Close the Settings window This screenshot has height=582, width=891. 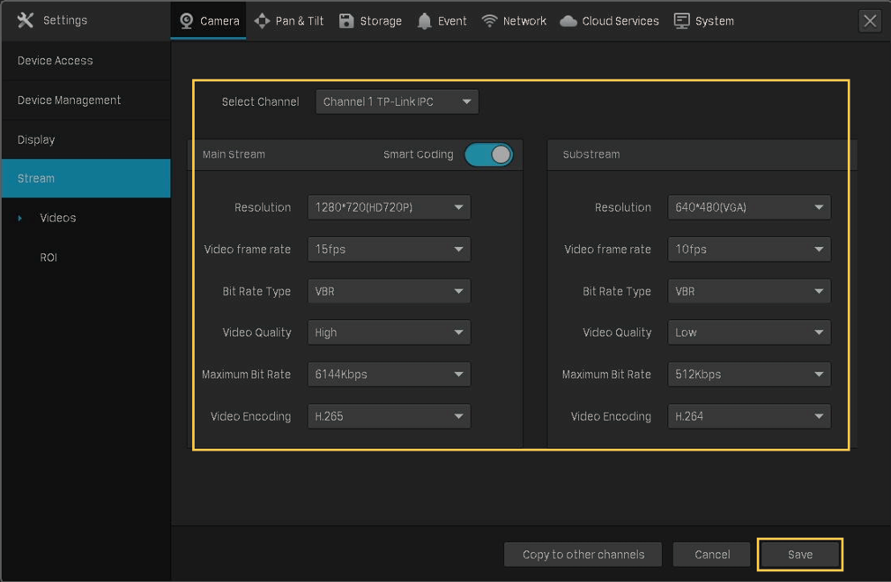(x=869, y=21)
